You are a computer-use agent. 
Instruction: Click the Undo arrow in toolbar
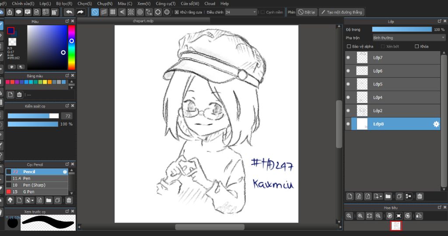[69, 12]
